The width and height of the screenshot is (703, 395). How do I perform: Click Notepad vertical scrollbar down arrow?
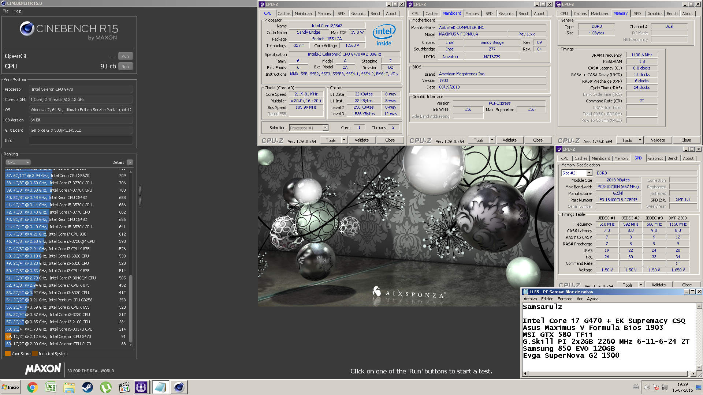(699, 368)
